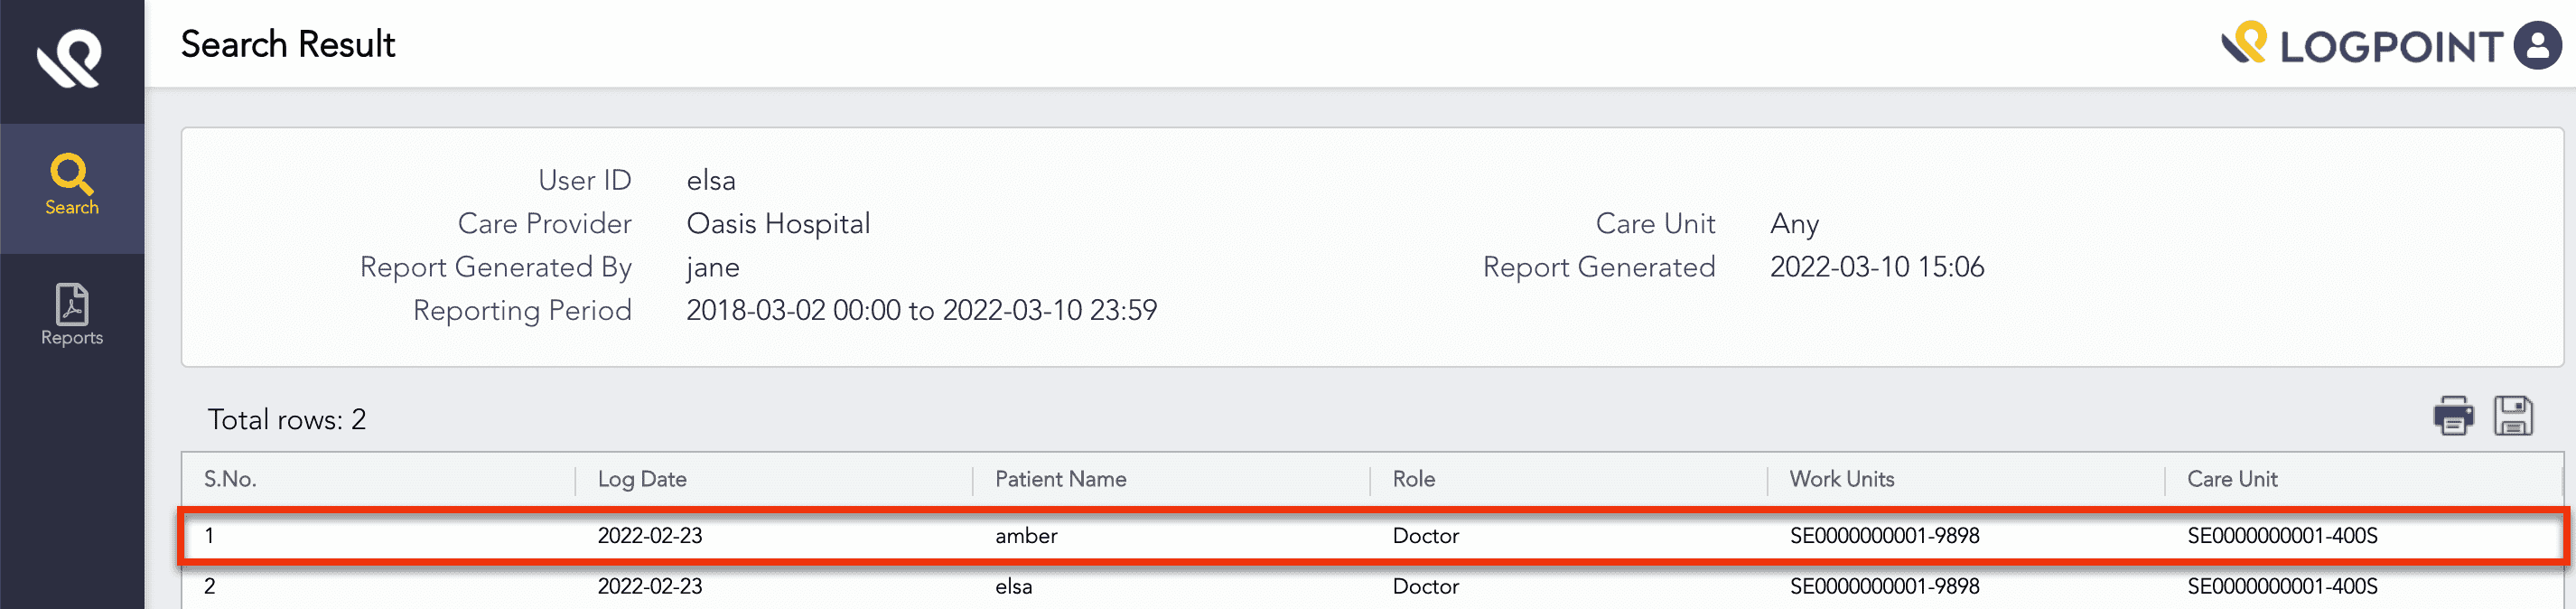Screen dimensions: 2576x609
Task: Open the user profile account icon
Action: [x=2537, y=46]
